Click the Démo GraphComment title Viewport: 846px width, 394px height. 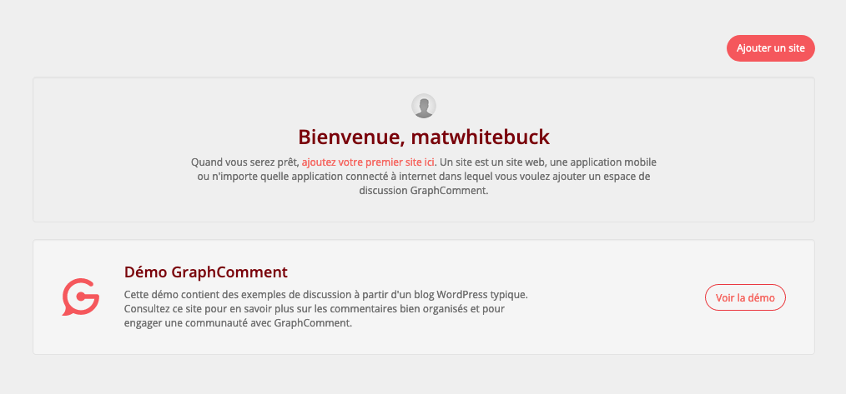[x=205, y=272]
